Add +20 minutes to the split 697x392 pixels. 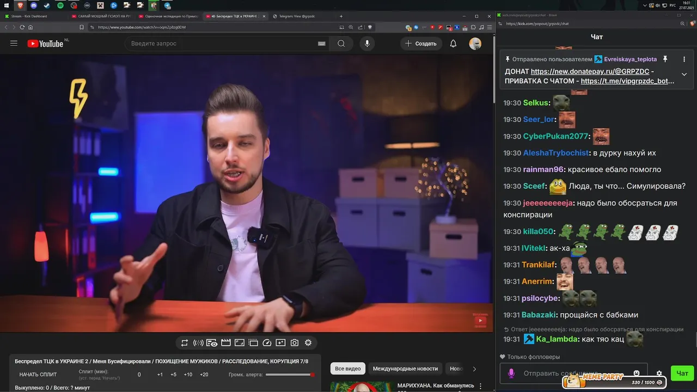(204, 375)
